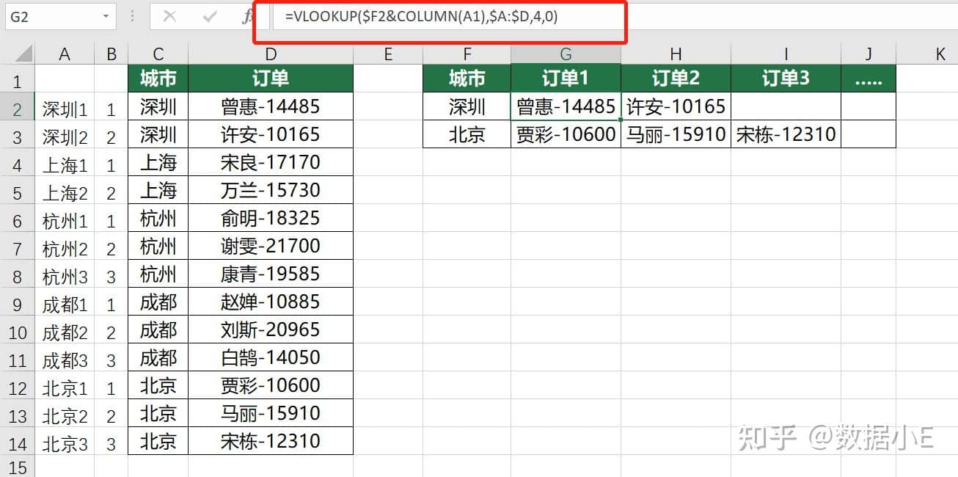Select column G header
This screenshot has width=958, height=477.
click(566, 54)
